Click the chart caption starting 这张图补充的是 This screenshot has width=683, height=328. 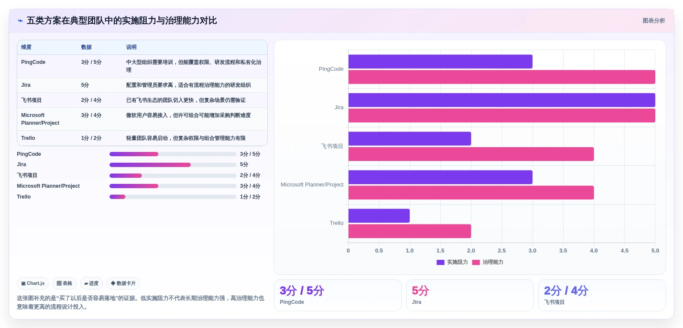[141, 303]
